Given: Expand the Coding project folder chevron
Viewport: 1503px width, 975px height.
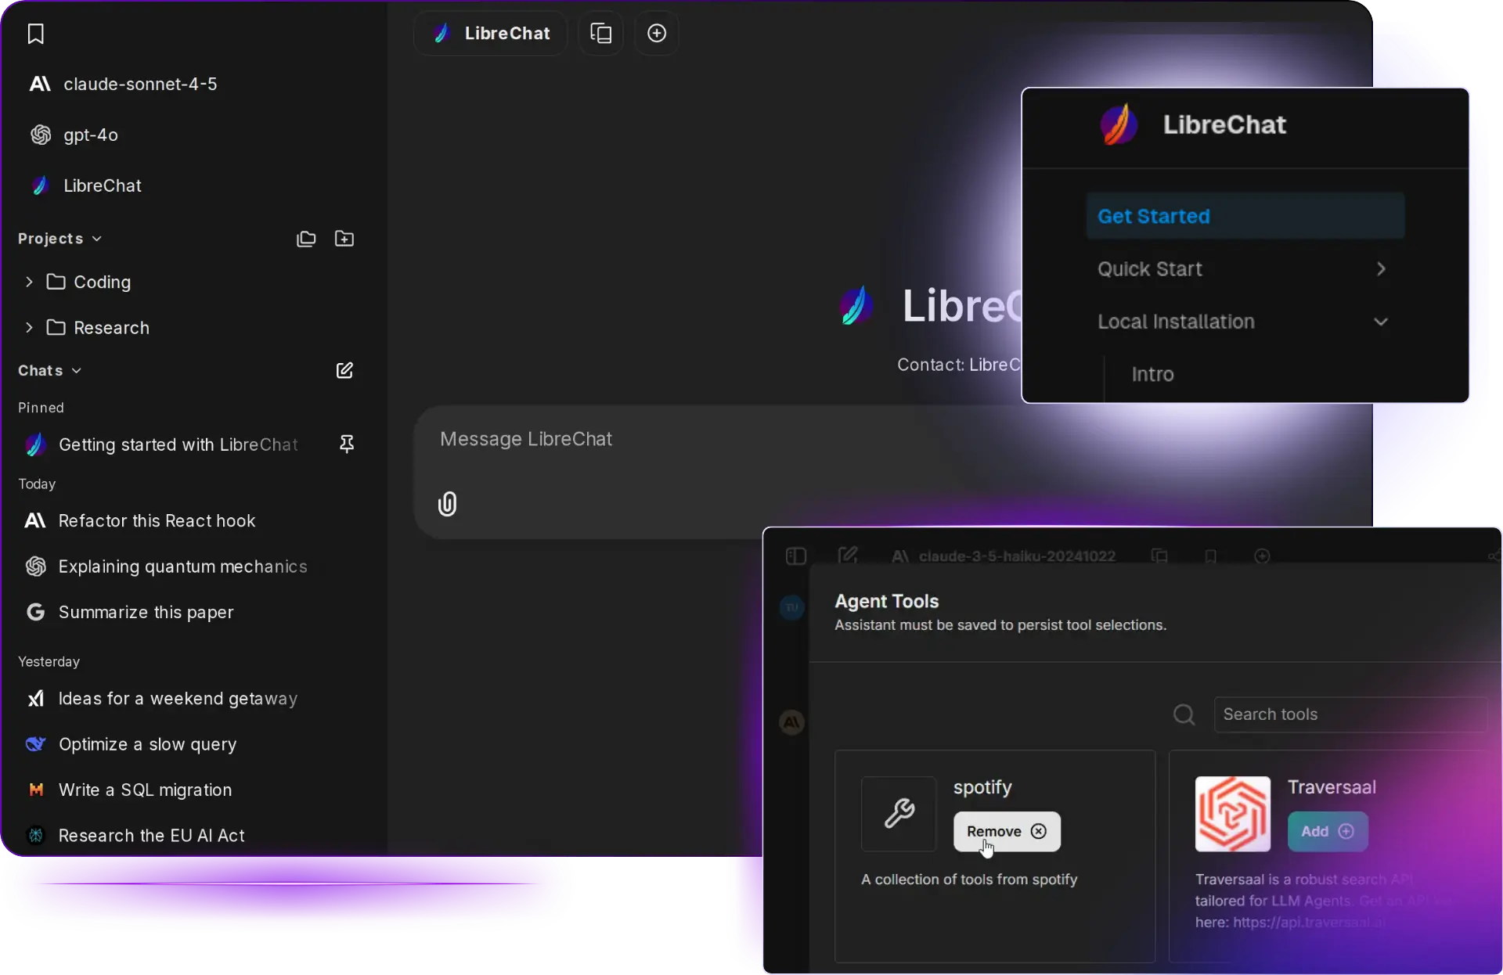Looking at the screenshot, I should tap(29, 282).
